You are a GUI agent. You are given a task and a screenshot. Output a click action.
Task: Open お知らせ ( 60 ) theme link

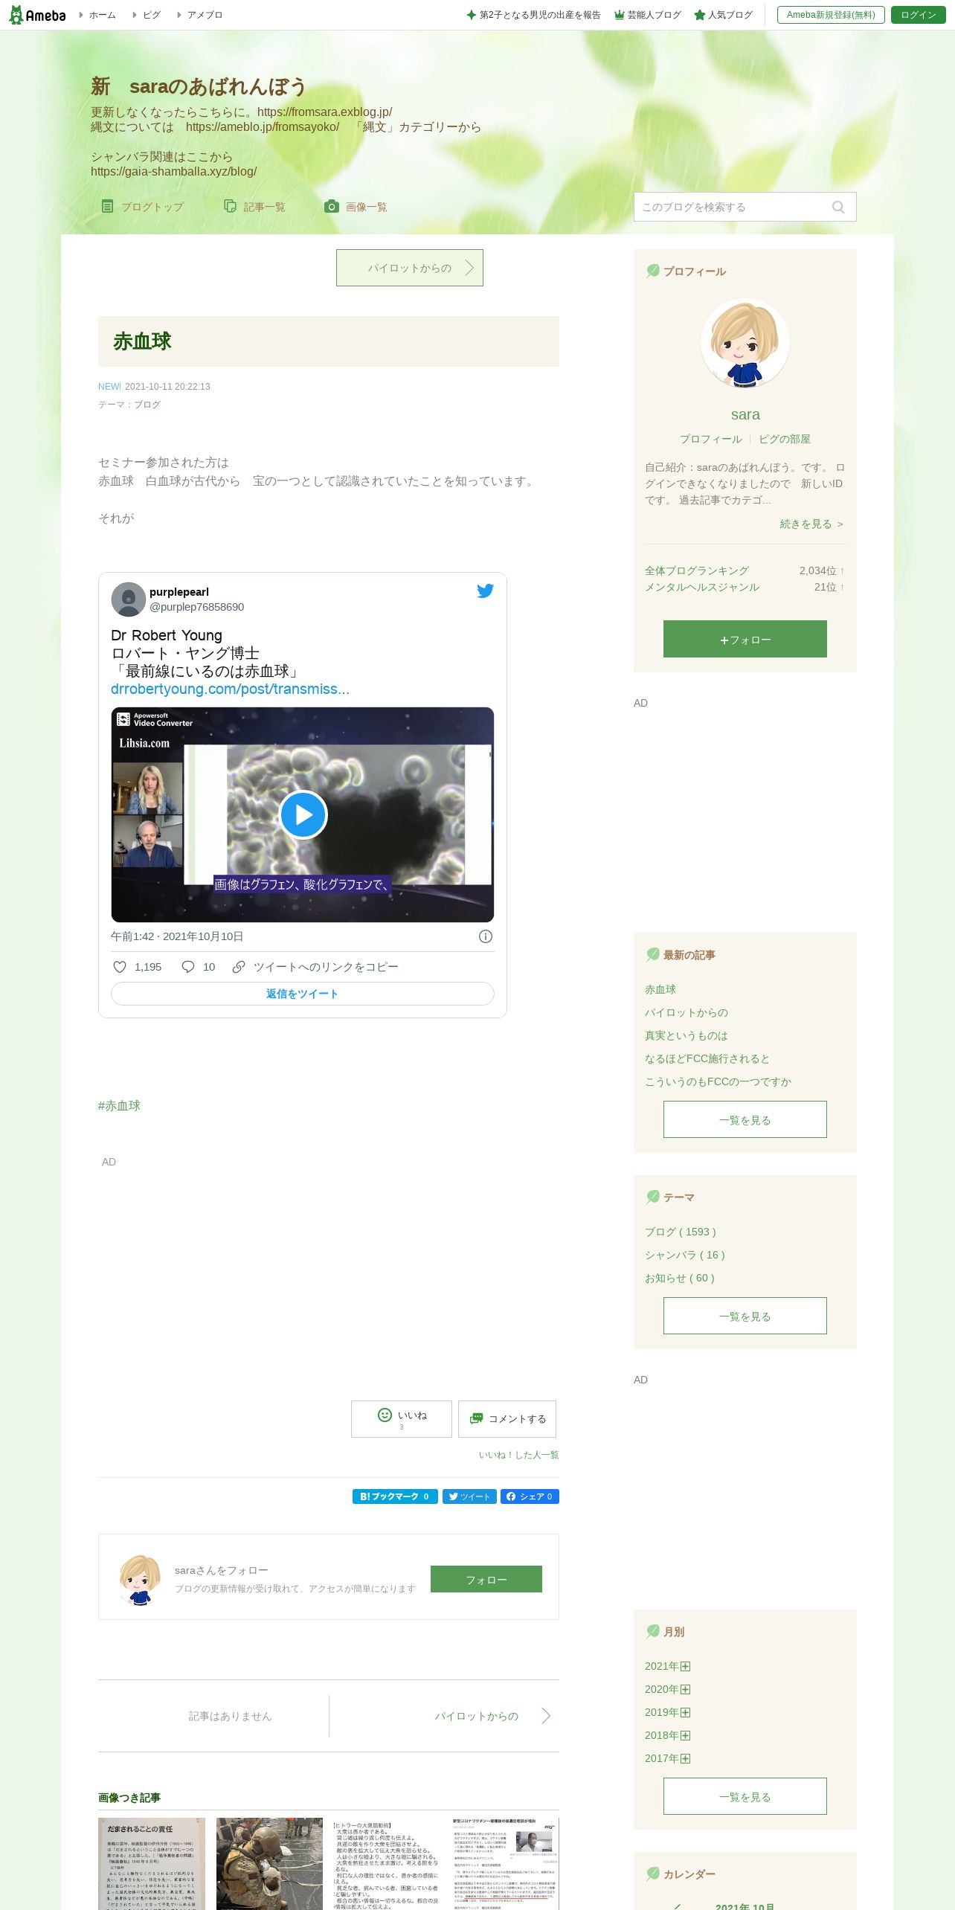coord(680,1278)
